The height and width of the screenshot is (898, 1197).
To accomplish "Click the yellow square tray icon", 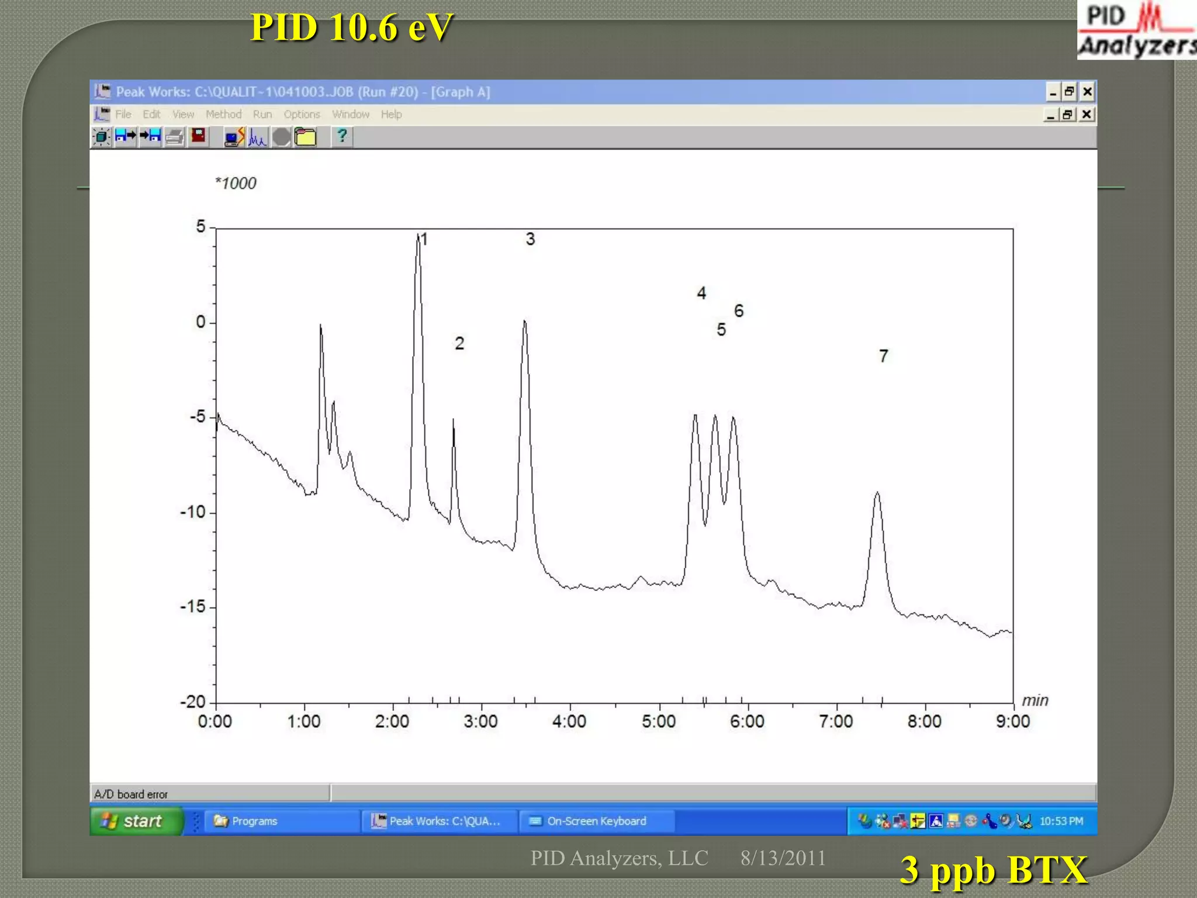I will pyautogui.click(x=918, y=821).
